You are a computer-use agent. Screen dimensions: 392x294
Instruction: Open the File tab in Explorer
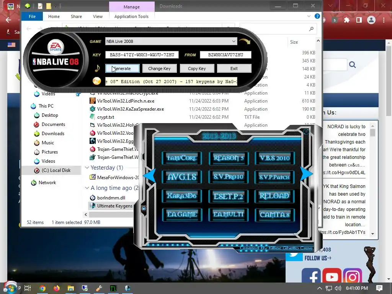[x=32, y=16]
